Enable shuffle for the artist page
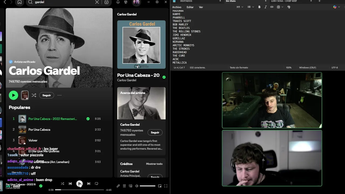The width and height of the screenshot is (345, 194). [x=34, y=95]
